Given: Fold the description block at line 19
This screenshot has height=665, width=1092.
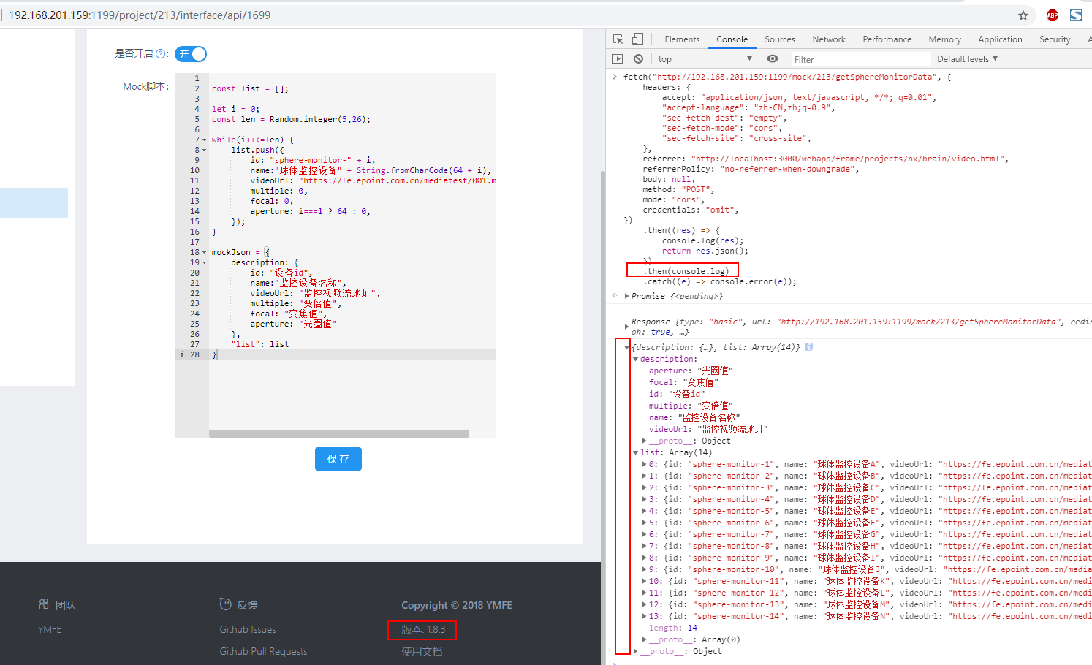Looking at the screenshot, I should click(x=204, y=262).
